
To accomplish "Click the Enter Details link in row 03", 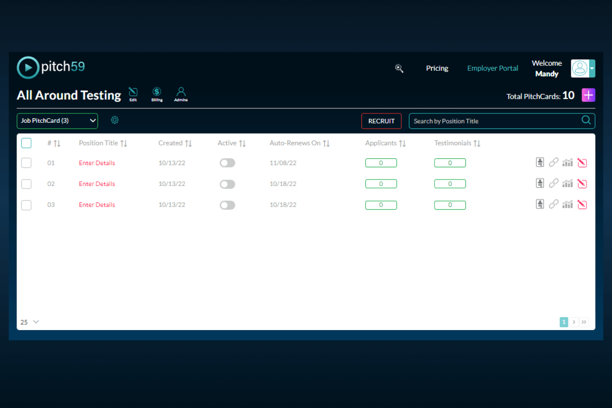I will point(97,205).
